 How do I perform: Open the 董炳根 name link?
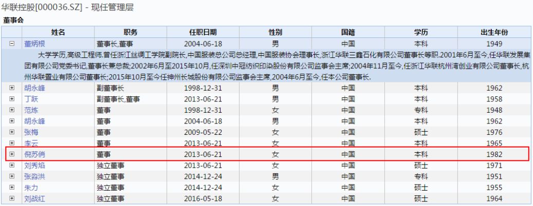pyautogui.click(x=34, y=44)
